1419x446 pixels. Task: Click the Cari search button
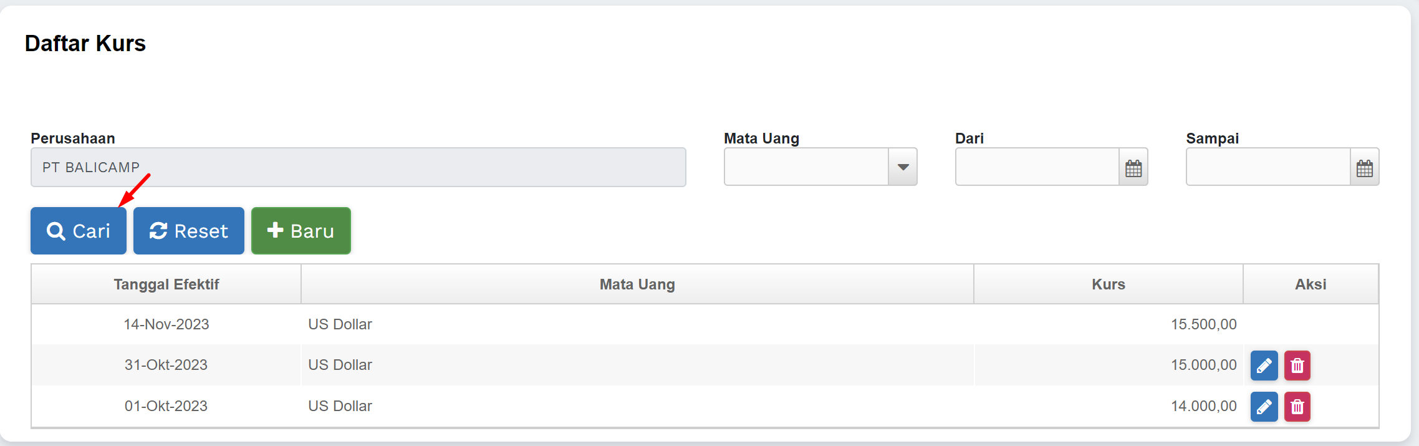point(79,231)
